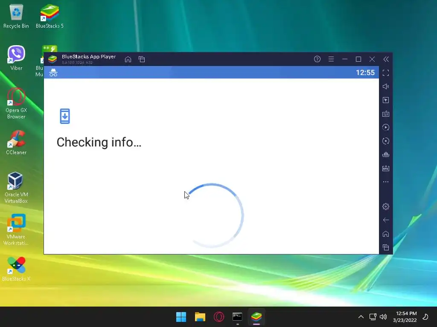Toggle the cursor lock tool in the sidebar
437x327 pixels.
click(x=386, y=100)
